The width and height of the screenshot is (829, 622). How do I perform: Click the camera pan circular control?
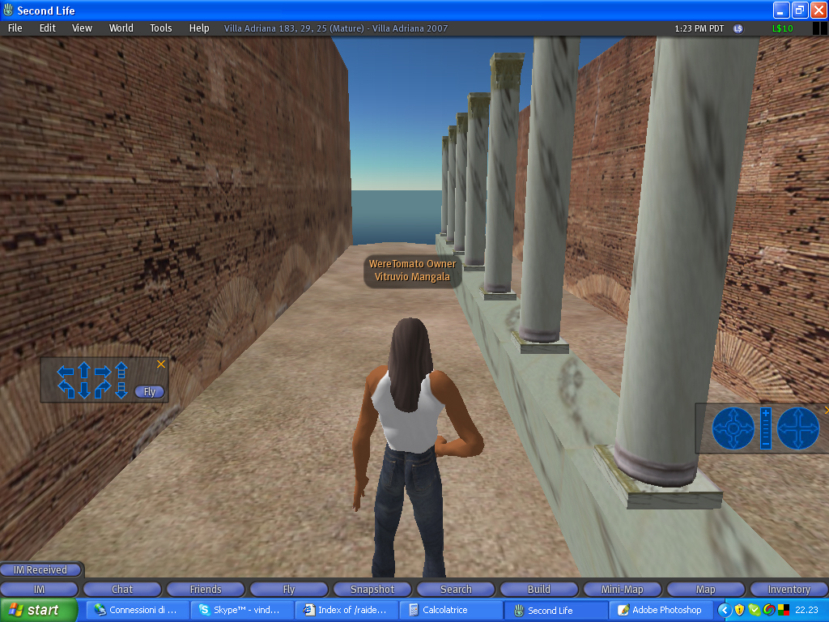click(x=798, y=428)
